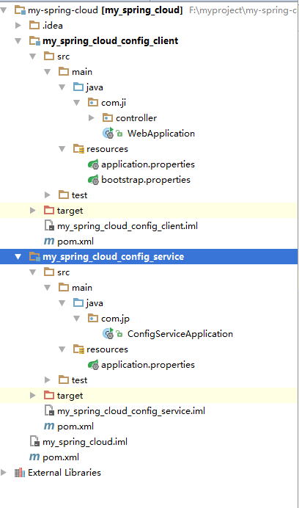The image size is (299, 508).
Task: Select the controller package label
Action: coord(136,118)
